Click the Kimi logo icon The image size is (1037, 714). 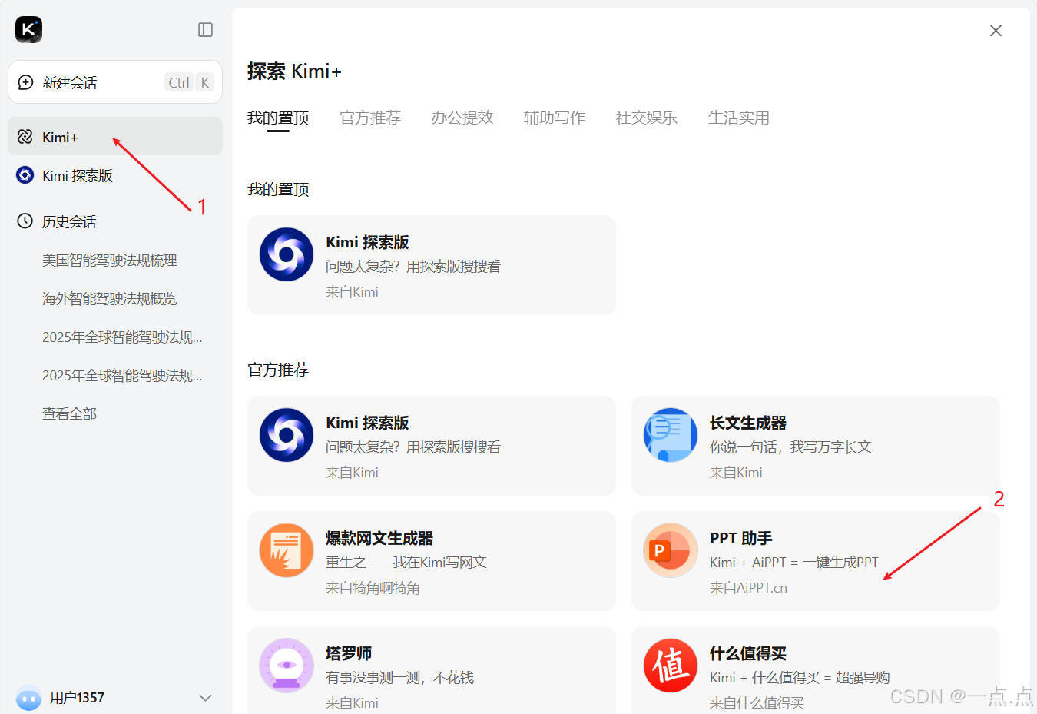pyautogui.click(x=28, y=30)
